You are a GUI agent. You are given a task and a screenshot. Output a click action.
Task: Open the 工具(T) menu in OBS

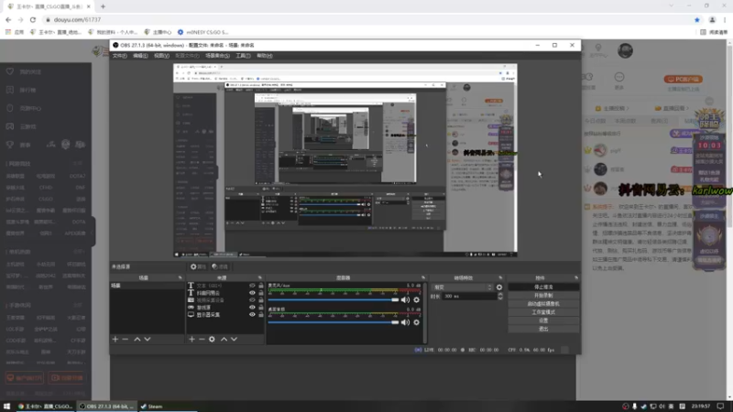[243, 56]
